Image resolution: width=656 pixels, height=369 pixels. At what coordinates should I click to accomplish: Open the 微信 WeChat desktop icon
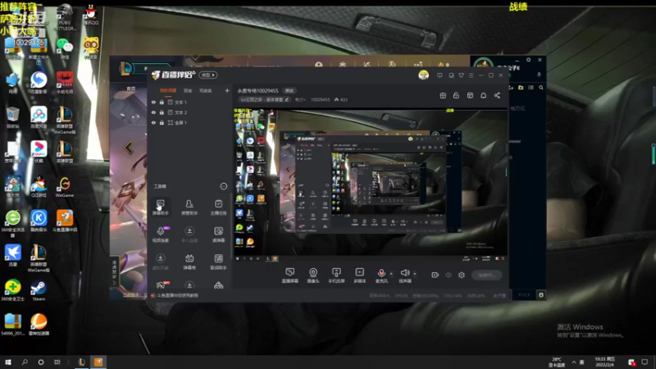pos(65,48)
